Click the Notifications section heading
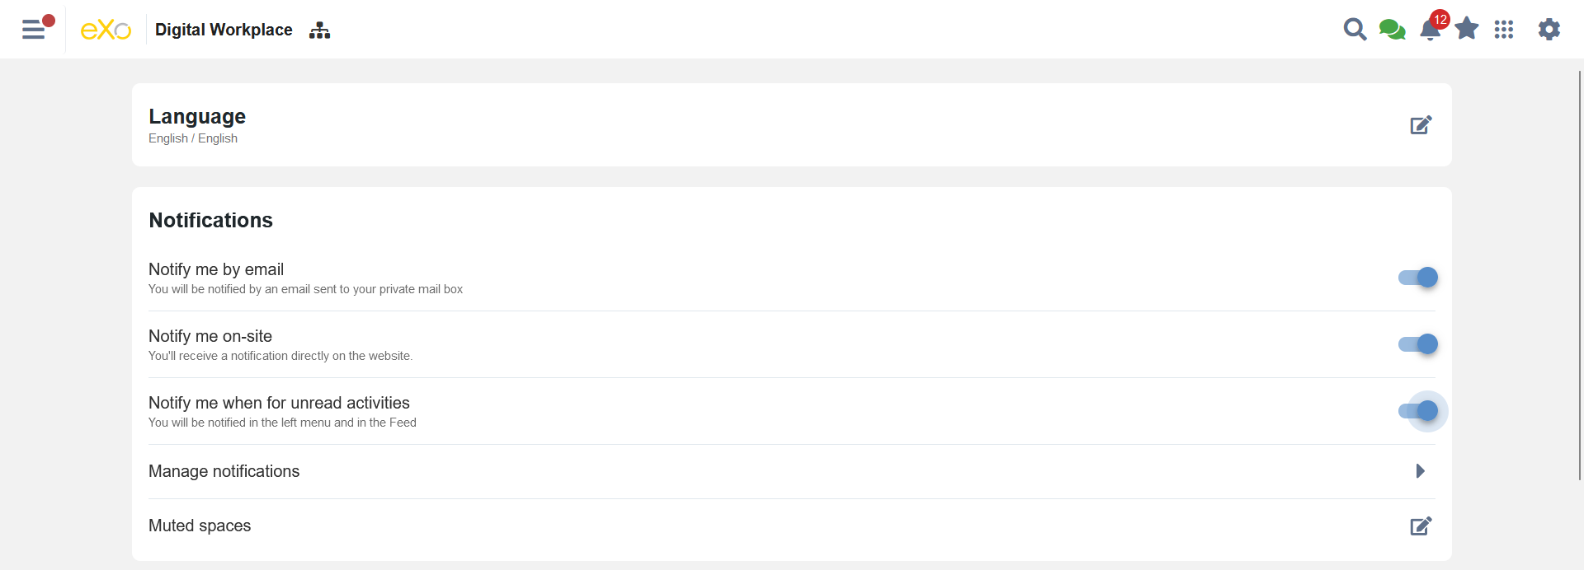Viewport: 1584px width, 570px height. pyautogui.click(x=210, y=220)
